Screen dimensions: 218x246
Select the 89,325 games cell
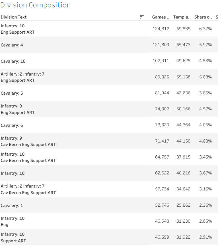[x=162, y=77]
